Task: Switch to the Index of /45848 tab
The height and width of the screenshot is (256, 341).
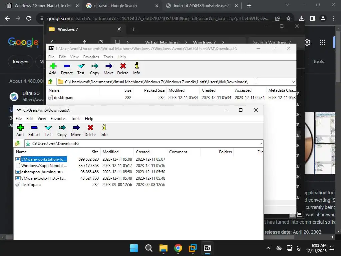Action: 201,6
